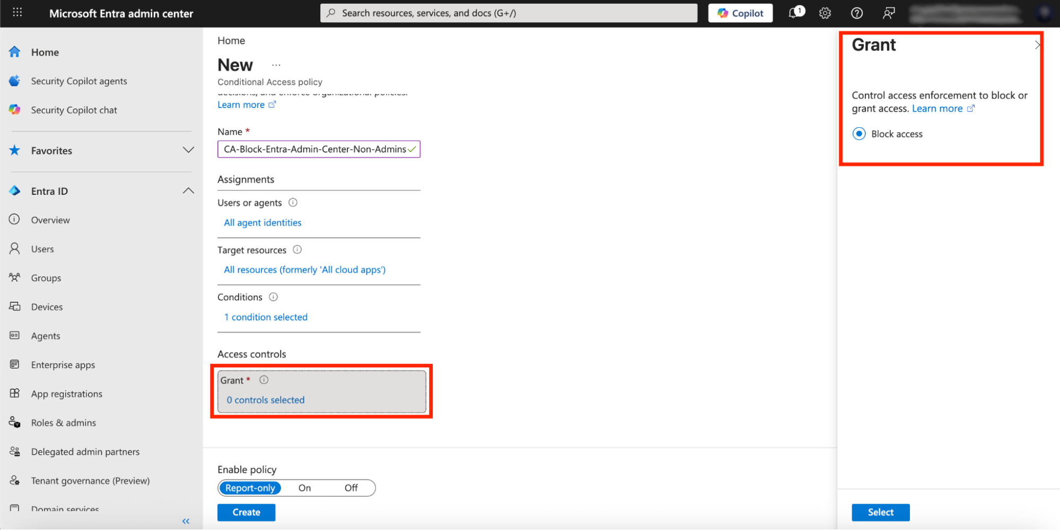Image resolution: width=1060 pixels, height=530 pixels.
Task: Open the Security Copilot agents menu item
Action: point(79,81)
